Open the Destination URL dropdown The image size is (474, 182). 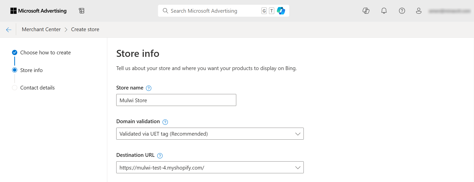point(210,167)
